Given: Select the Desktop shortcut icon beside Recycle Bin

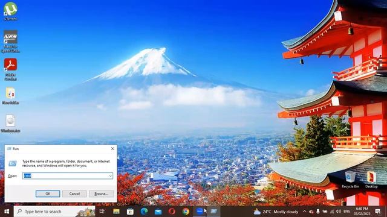Looking at the screenshot, I should tap(371, 180).
